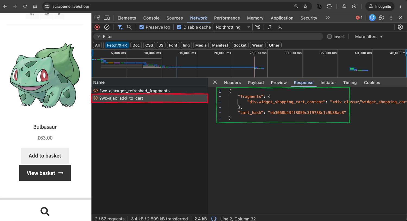This screenshot has height=221, width=407.
Task: Open the Headers tab of the request
Action: click(232, 83)
